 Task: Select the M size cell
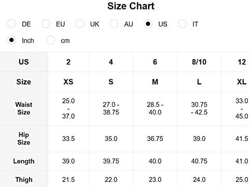[x=155, y=82]
